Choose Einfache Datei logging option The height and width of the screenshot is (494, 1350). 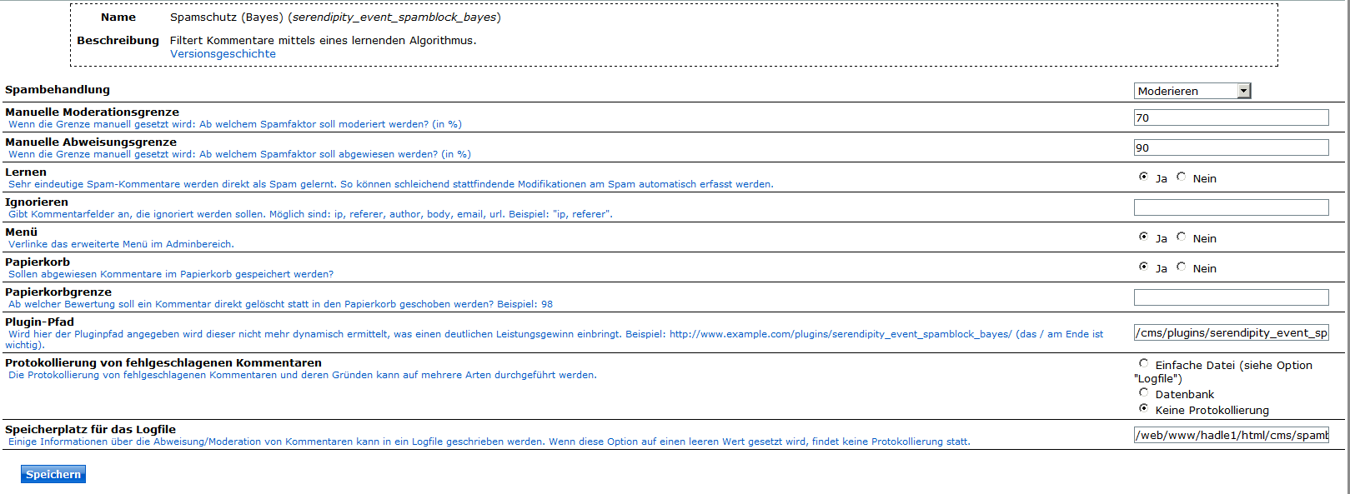1143,363
